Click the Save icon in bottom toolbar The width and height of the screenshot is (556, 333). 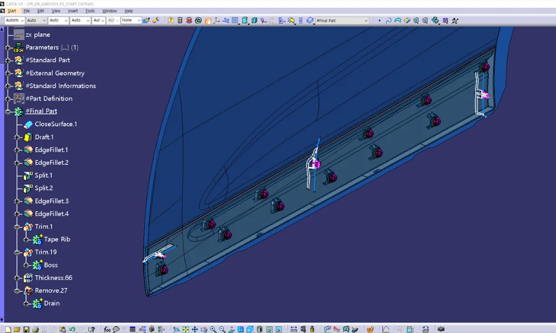[26, 329]
